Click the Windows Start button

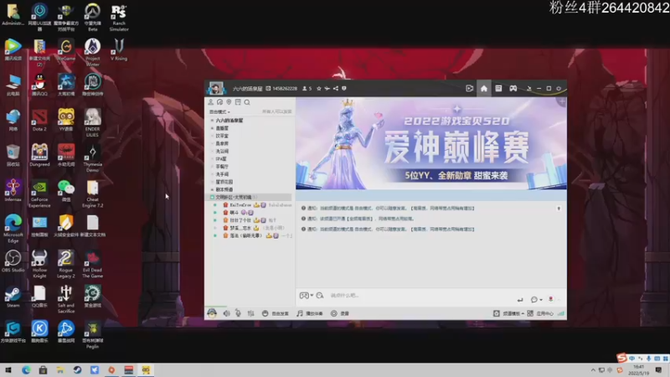tap(8, 370)
